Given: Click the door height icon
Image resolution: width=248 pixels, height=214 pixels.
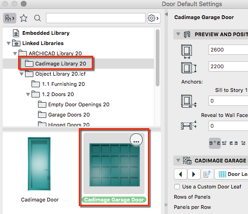Looking at the screenshot, I should [x=189, y=68].
